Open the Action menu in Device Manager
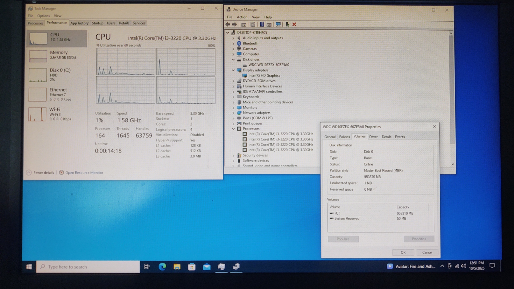Screen dimensions: 514x289 242,17
